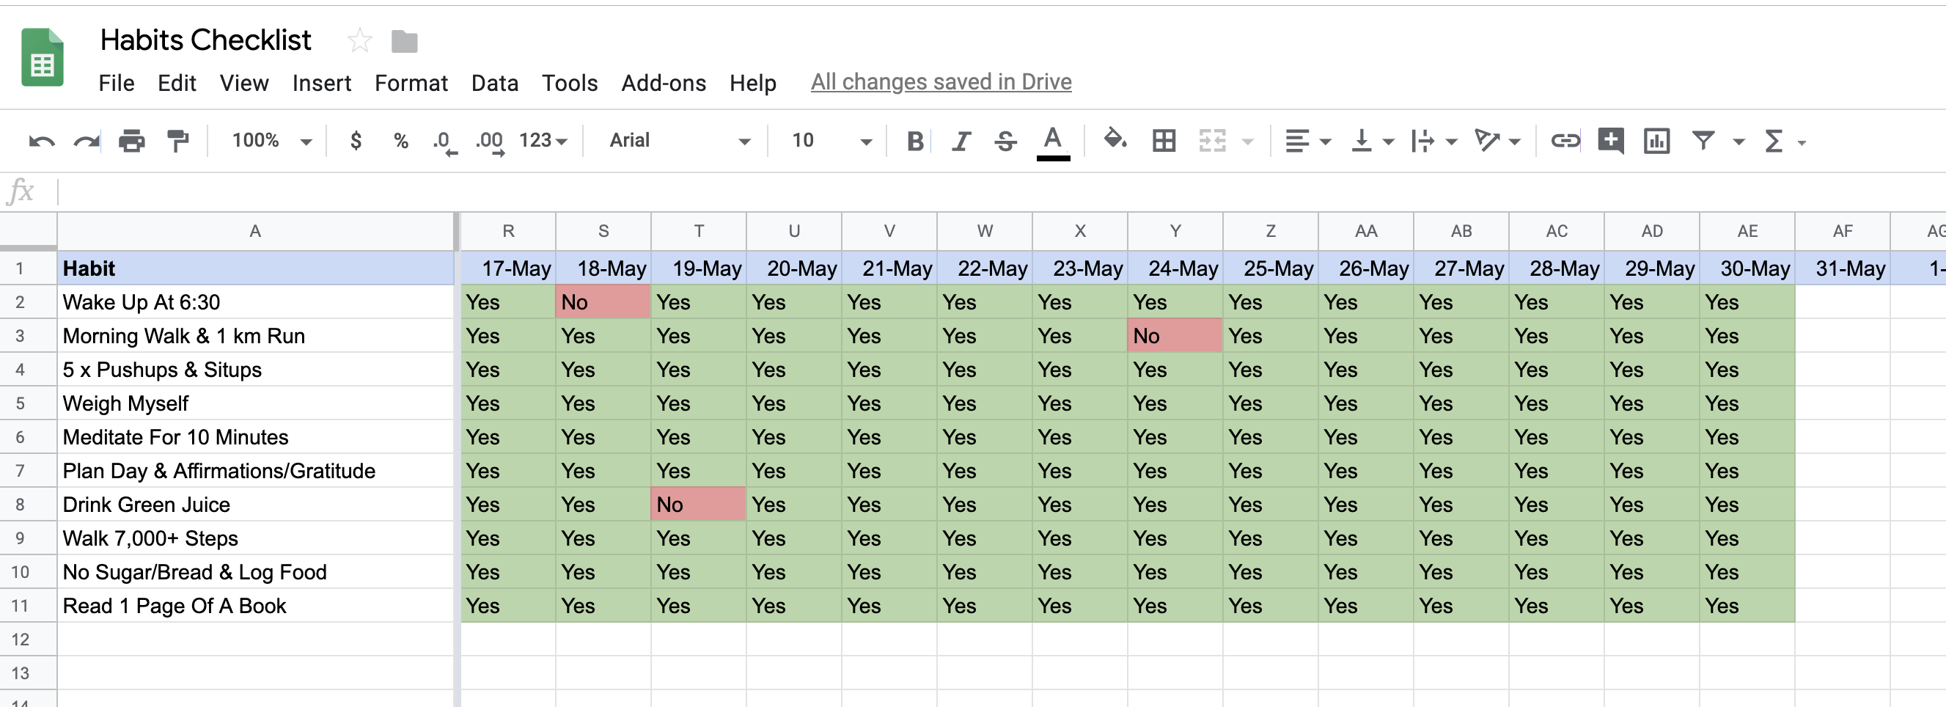
Task: Click the Habits Checklist title
Action: (x=205, y=40)
